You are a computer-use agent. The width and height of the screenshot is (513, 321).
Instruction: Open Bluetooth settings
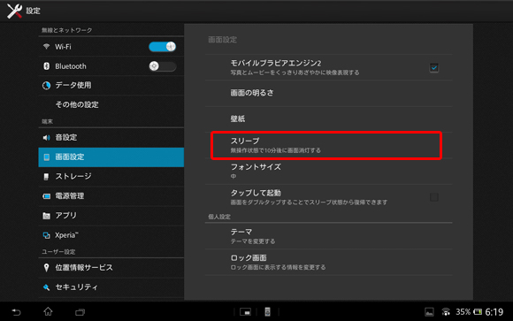point(111,66)
